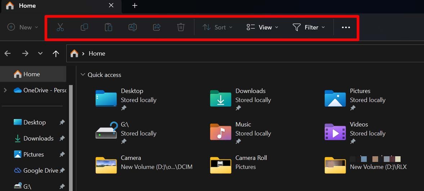Image resolution: width=424 pixels, height=191 pixels.
Task: Click the Paste clipboard icon
Action: pos(108,27)
